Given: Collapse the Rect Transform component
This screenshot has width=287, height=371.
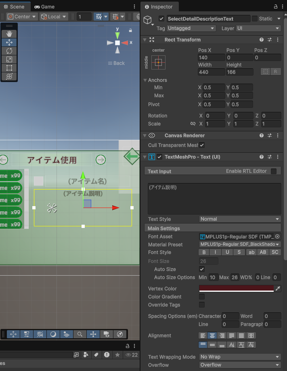Looking at the screenshot, I should pyautogui.click(x=145, y=40).
